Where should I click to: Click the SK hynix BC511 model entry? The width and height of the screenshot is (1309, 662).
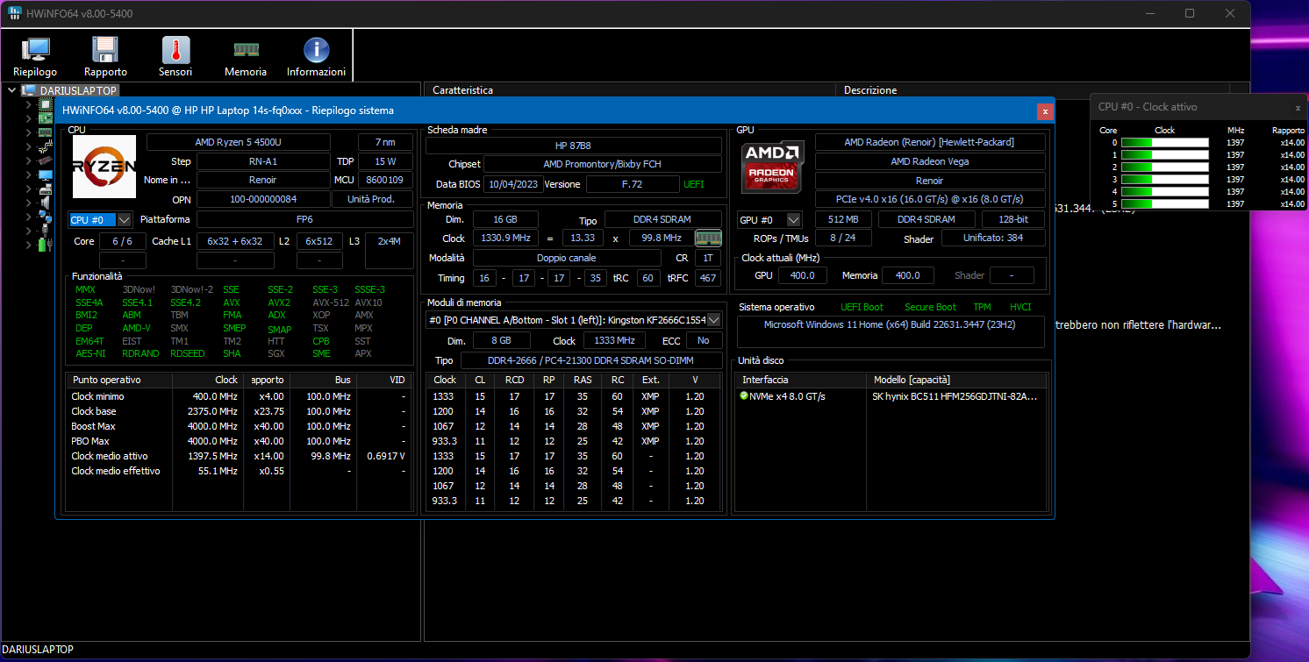(x=955, y=396)
